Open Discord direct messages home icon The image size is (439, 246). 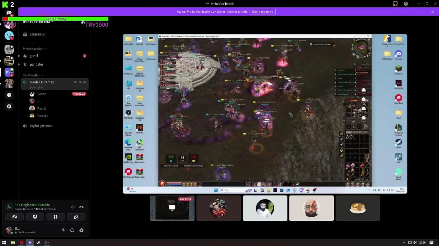click(9, 13)
